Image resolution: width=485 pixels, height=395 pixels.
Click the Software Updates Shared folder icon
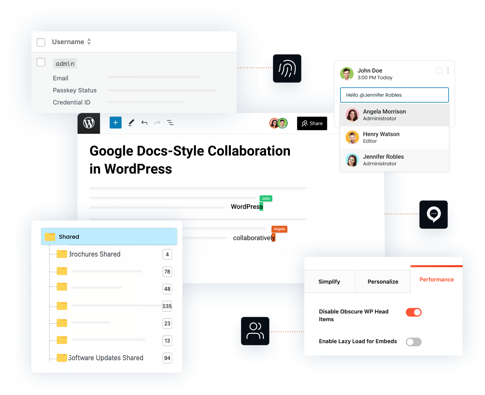click(x=62, y=358)
